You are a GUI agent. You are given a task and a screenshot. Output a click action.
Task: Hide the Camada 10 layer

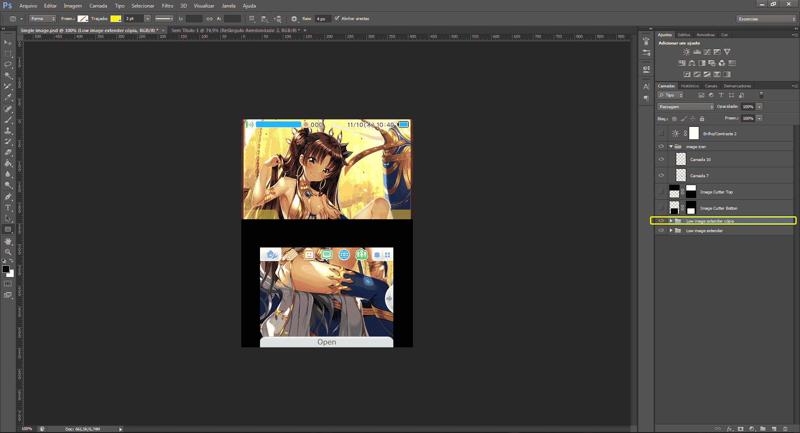click(661, 159)
